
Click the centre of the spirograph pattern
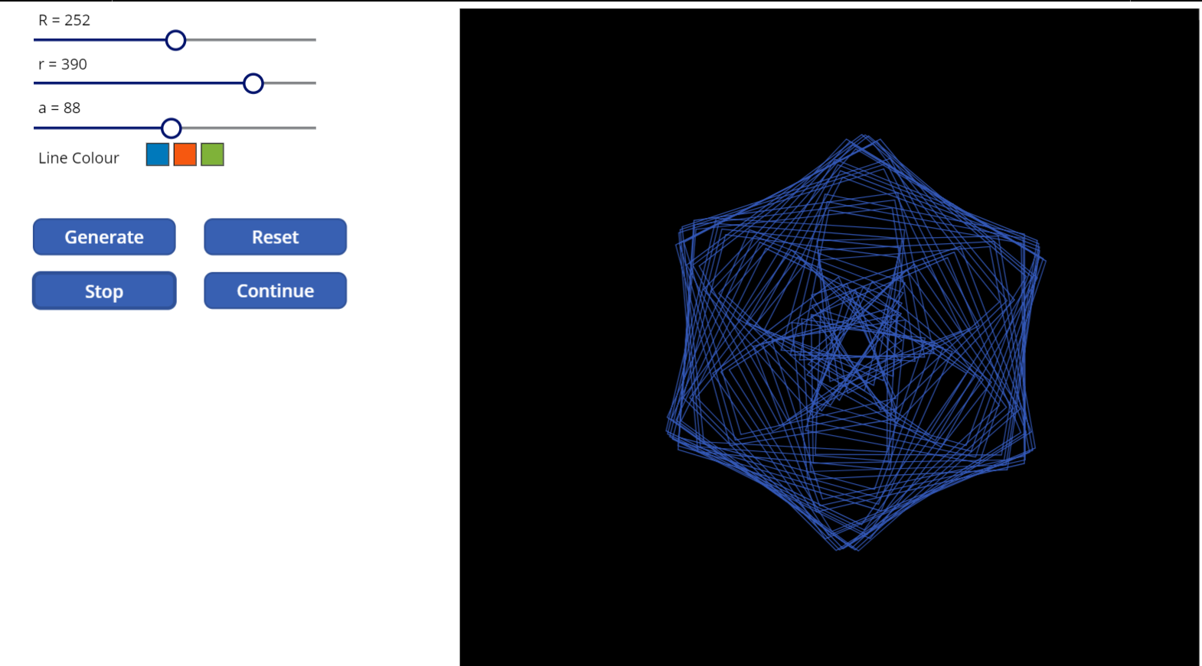854,343
